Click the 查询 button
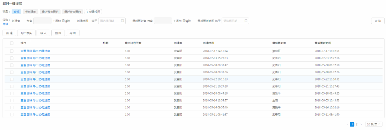This screenshot has height=130, width=386. tap(378, 21)
